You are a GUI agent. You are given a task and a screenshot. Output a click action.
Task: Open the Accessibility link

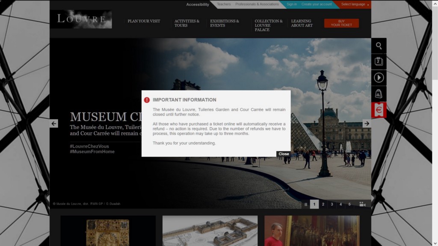198,4
